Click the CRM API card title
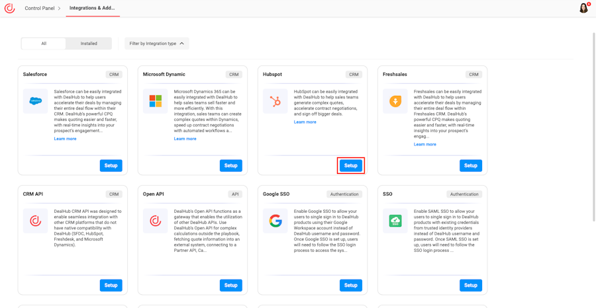596x308 pixels. 33,194
